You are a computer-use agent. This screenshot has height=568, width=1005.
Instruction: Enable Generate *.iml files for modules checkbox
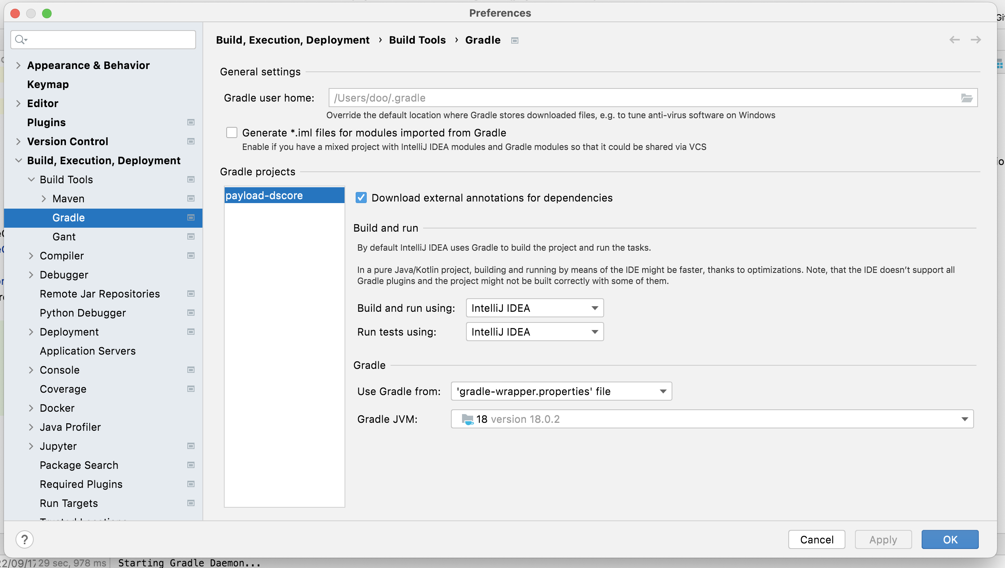pyautogui.click(x=232, y=132)
